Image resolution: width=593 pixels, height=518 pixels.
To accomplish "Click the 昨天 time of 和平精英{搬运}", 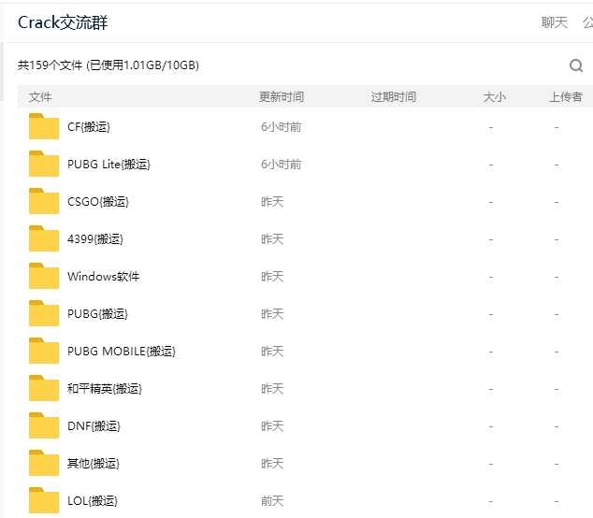I will coord(272,389).
